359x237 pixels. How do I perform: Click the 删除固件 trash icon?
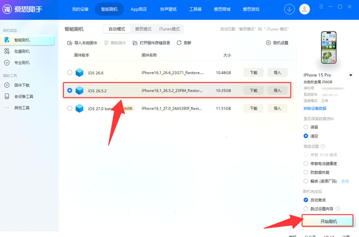pos(106,43)
